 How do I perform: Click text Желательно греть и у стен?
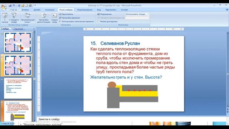(117, 77)
